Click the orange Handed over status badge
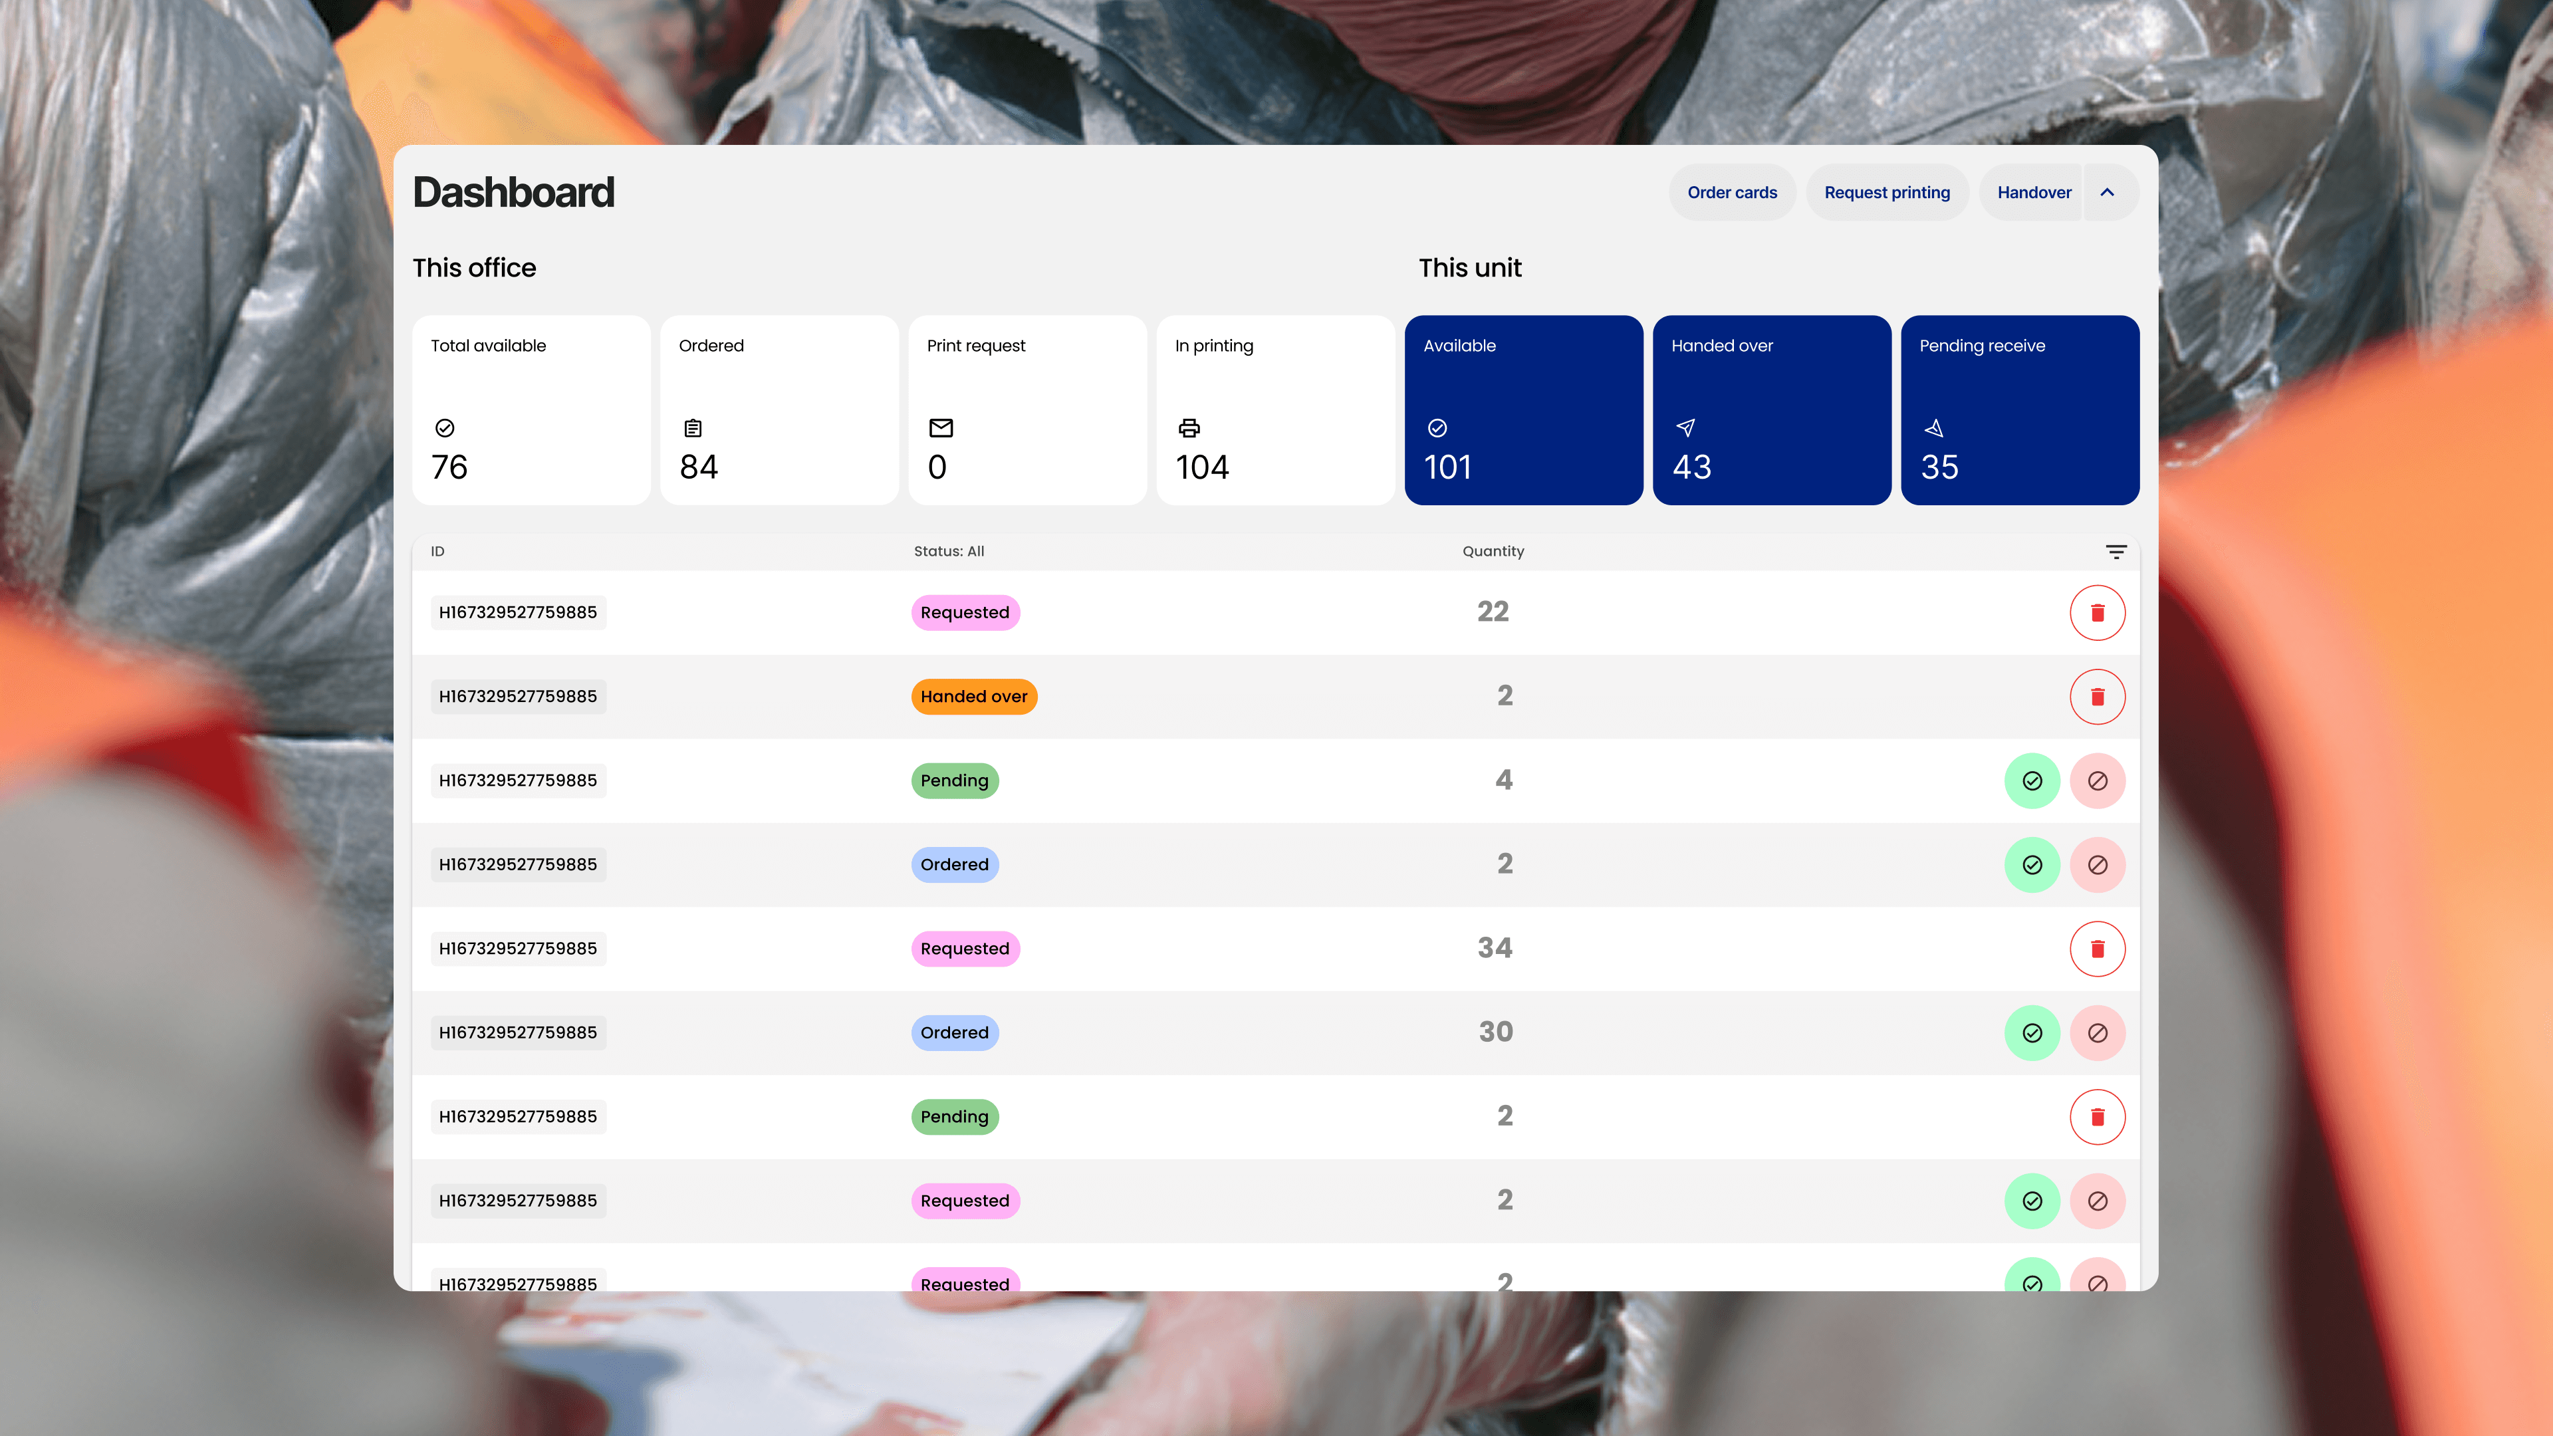 (973, 697)
